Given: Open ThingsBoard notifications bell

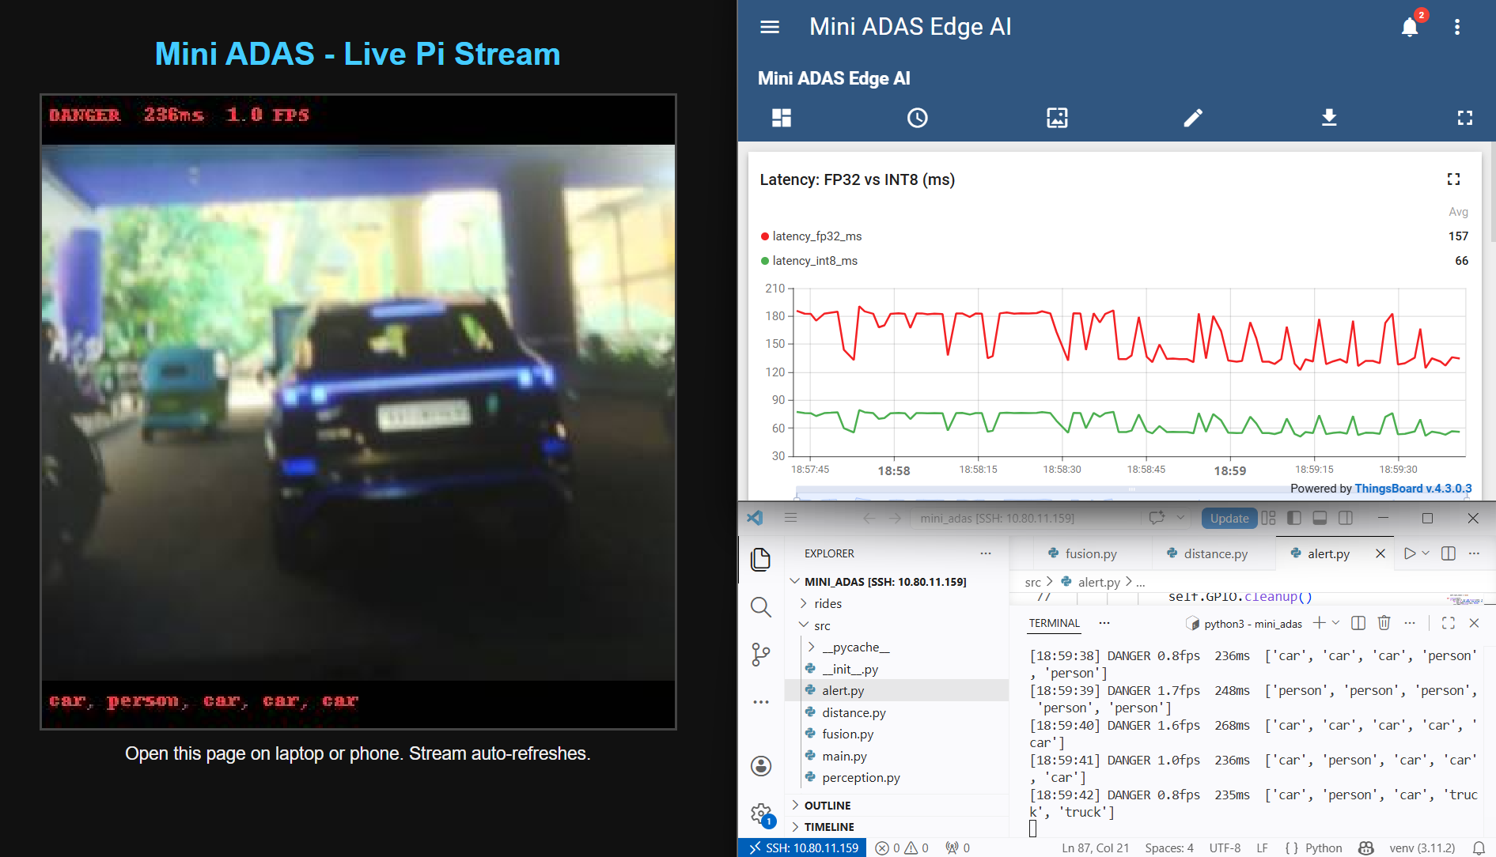Looking at the screenshot, I should [1410, 27].
